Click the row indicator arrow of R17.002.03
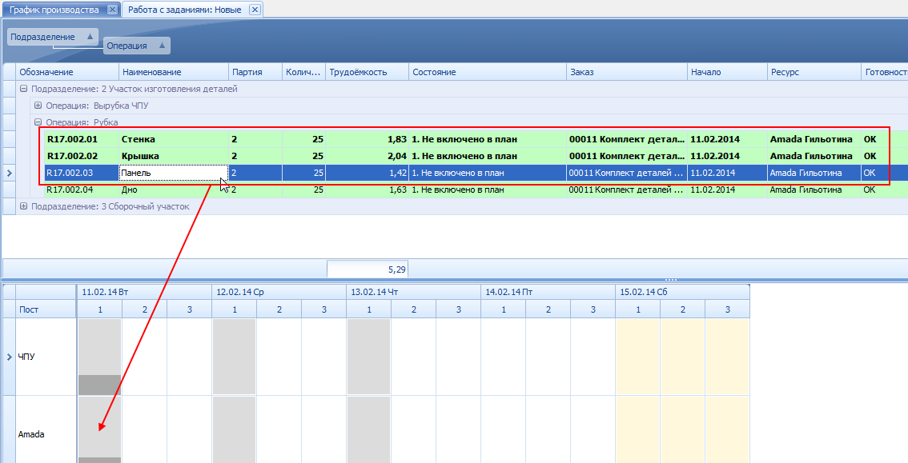This screenshot has width=908, height=463. pyautogui.click(x=10, y=173)
